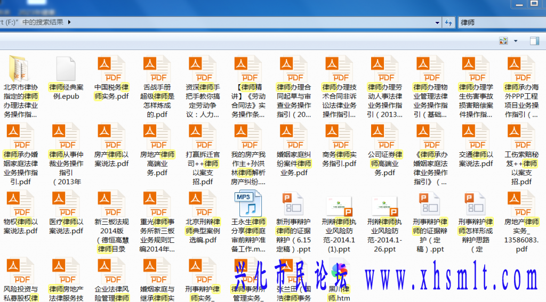Open 工伤索赔秘笈++律师以案支招.pdf icon
The image size is (546, 302).
pyautogui.click(x=521, y=136)
